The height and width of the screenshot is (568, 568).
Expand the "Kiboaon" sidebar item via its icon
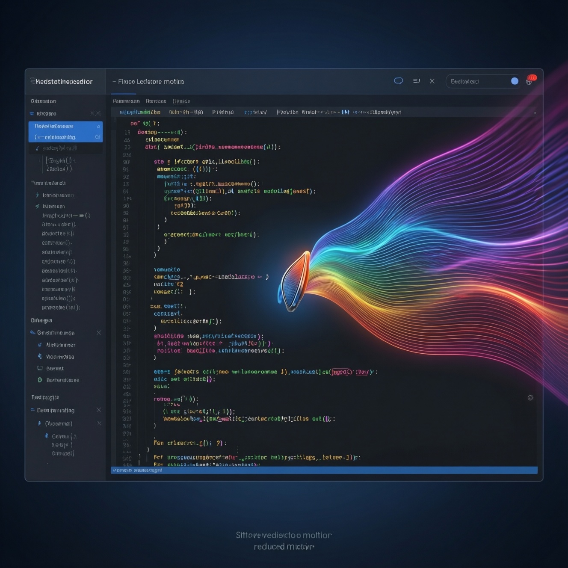(37, 206)
